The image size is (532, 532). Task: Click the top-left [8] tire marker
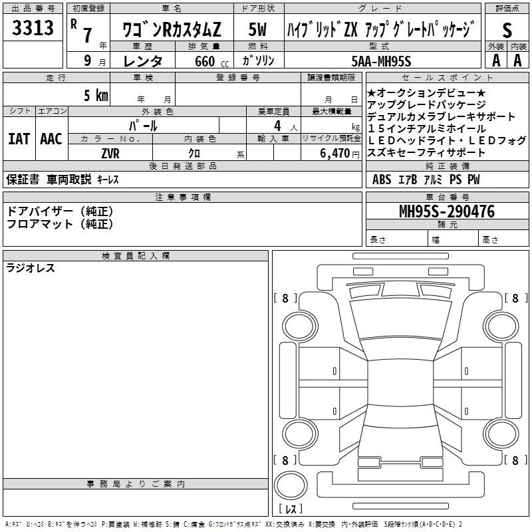coord(285,299)
